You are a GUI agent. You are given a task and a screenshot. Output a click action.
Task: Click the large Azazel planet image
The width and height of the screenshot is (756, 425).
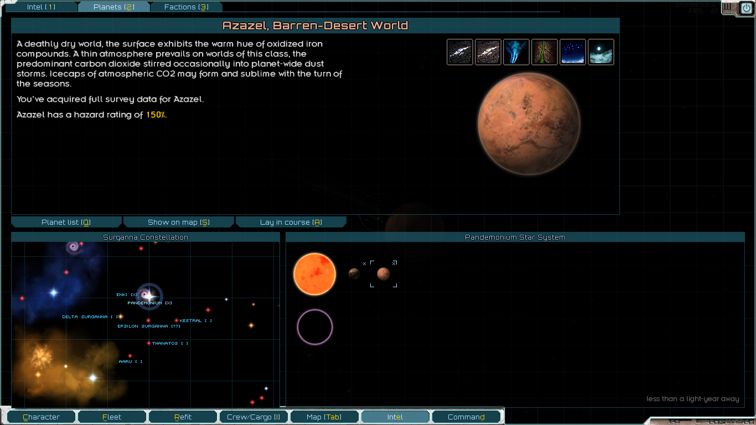point(529,123)
